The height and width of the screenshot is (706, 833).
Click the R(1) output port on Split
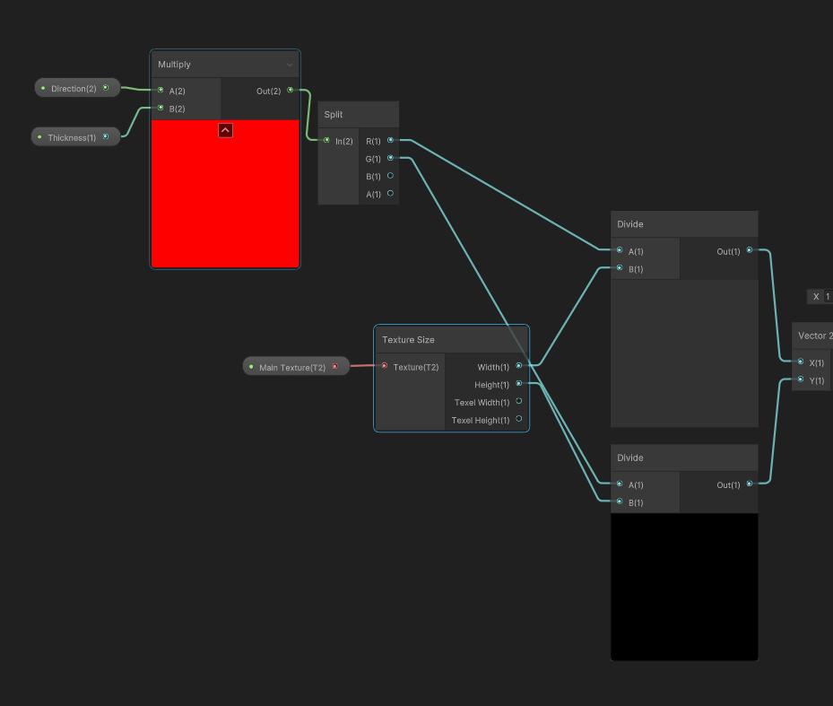pyautogui.click(x=390, y=140)
